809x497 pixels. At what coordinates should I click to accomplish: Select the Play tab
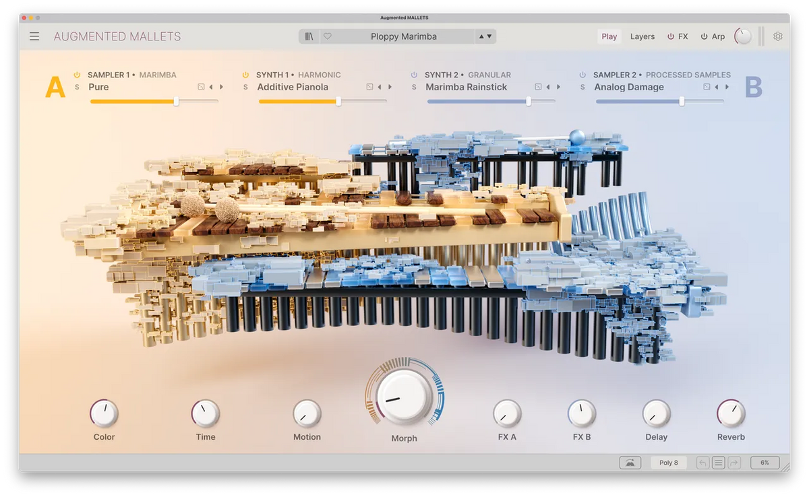[x=609, y=36]
